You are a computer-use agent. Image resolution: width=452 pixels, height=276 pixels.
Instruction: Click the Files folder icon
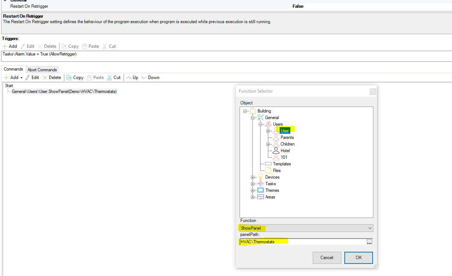click(x=268, y=171)
